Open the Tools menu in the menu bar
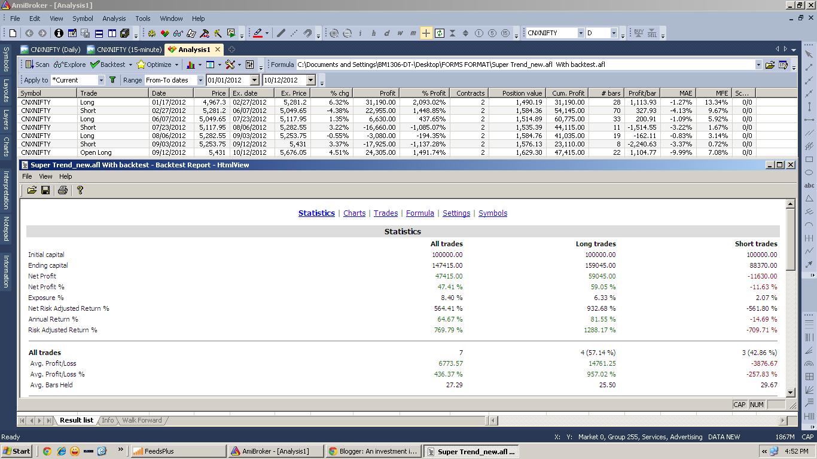The width and height of the screenshot is (817, 459). coord(143,19)
